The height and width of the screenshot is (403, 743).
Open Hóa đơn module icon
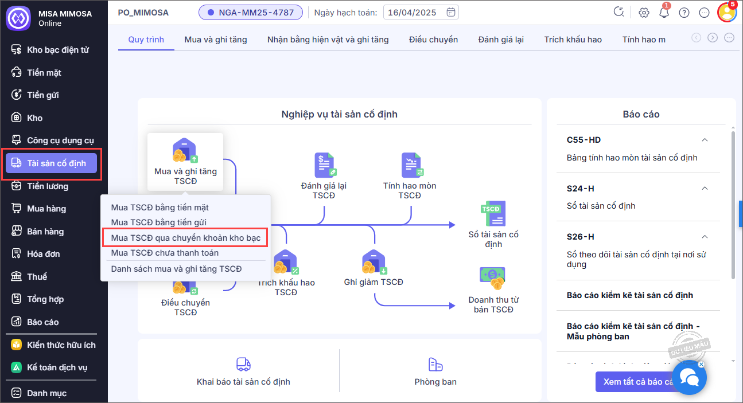point(17,254)
